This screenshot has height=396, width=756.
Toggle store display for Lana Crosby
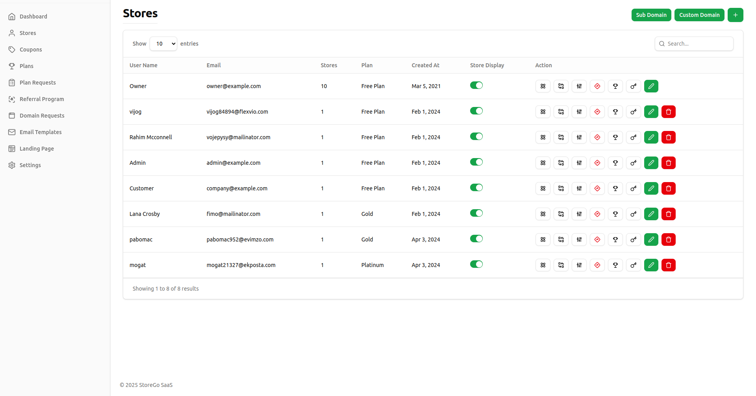click(476, 213)
